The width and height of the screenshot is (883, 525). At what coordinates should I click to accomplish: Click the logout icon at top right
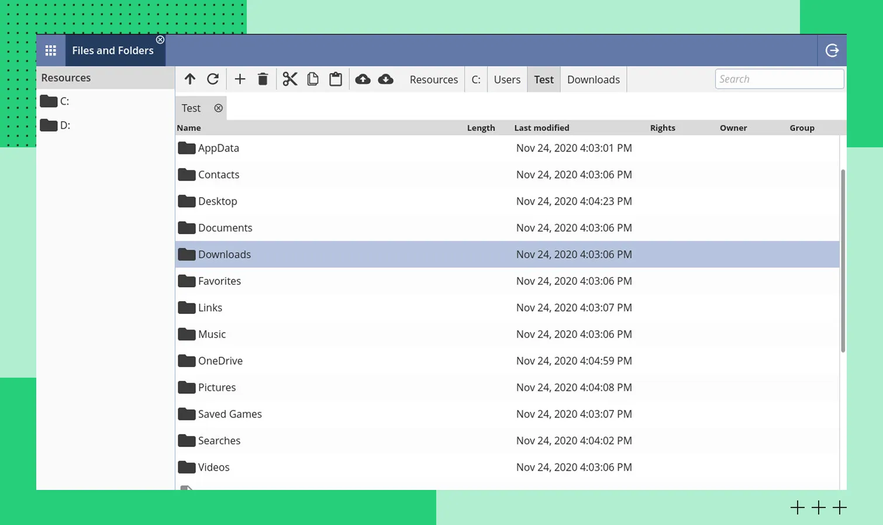[x=832, y=51]
